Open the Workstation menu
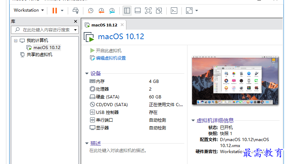This screenshot has width=286, height=164. pos(29,10)
